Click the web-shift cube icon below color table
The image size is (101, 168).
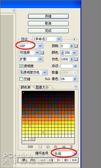point(48,147)
